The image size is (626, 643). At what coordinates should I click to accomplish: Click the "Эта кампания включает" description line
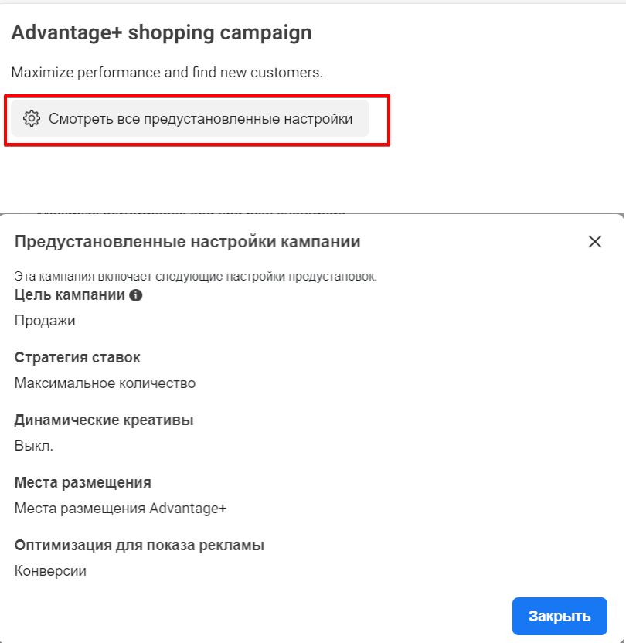196,276
